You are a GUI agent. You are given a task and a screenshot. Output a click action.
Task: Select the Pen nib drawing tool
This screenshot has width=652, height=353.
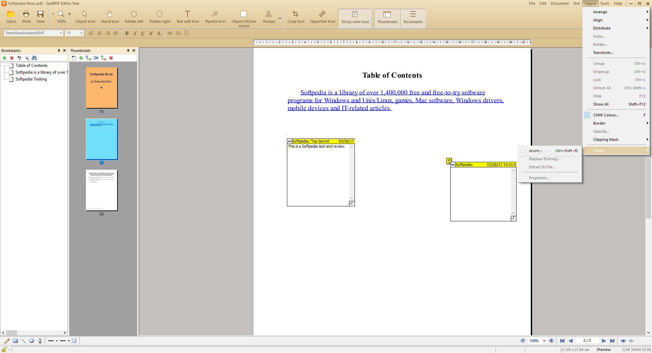[40, 341]
